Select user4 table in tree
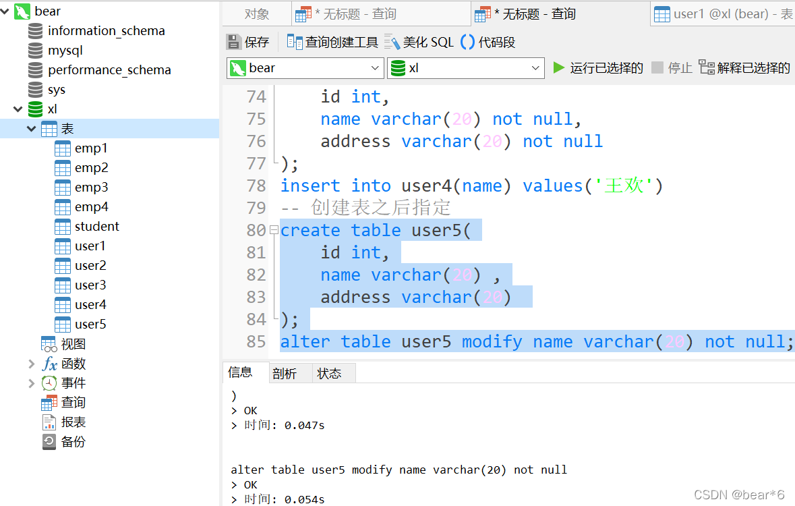795x506 pixels. (x=90, y=305)
